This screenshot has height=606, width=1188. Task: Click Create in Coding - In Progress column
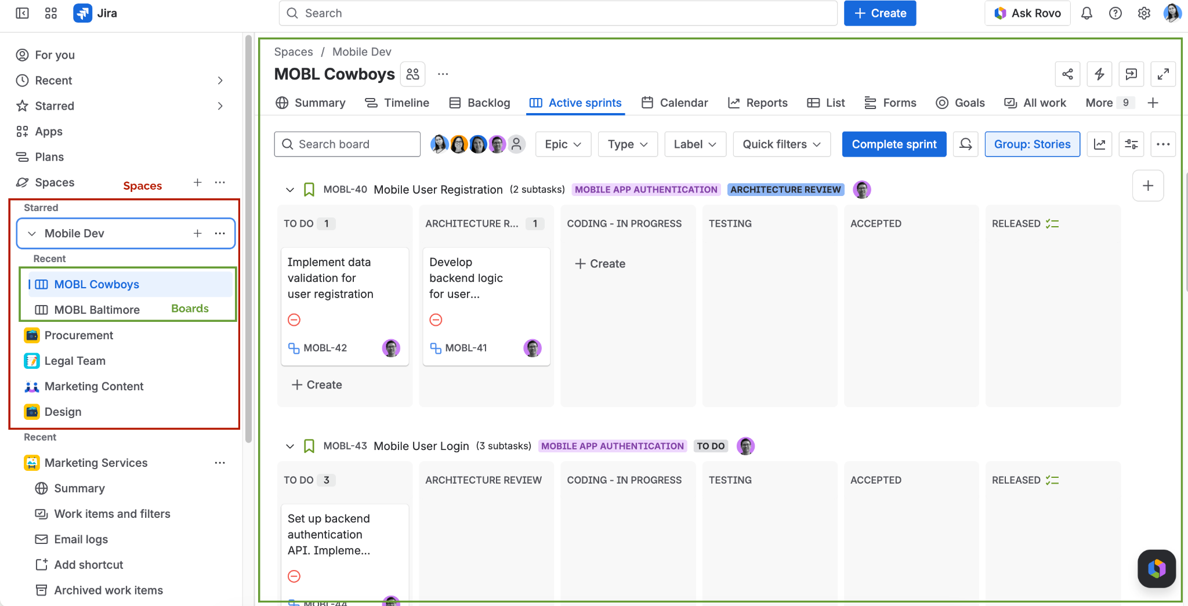tap(600, 264)
